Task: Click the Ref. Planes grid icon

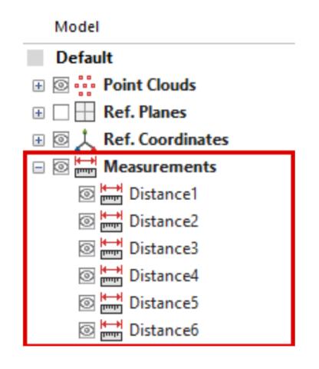Action: tap(85, 111)
